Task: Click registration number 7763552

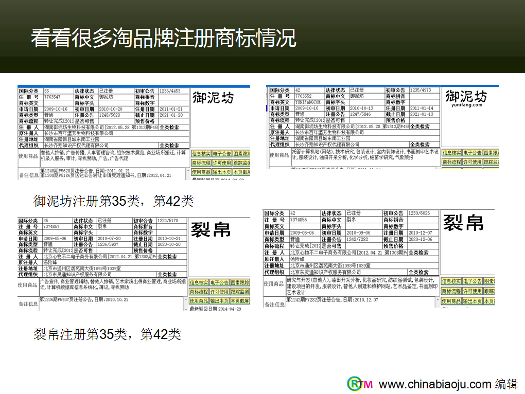Action: (x=303, y=96)
